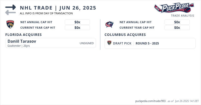The image size is (201, 105).
Task: Click the Jun 26 2025 14:12ET timestamp
Action: click(x=186, y=101)
